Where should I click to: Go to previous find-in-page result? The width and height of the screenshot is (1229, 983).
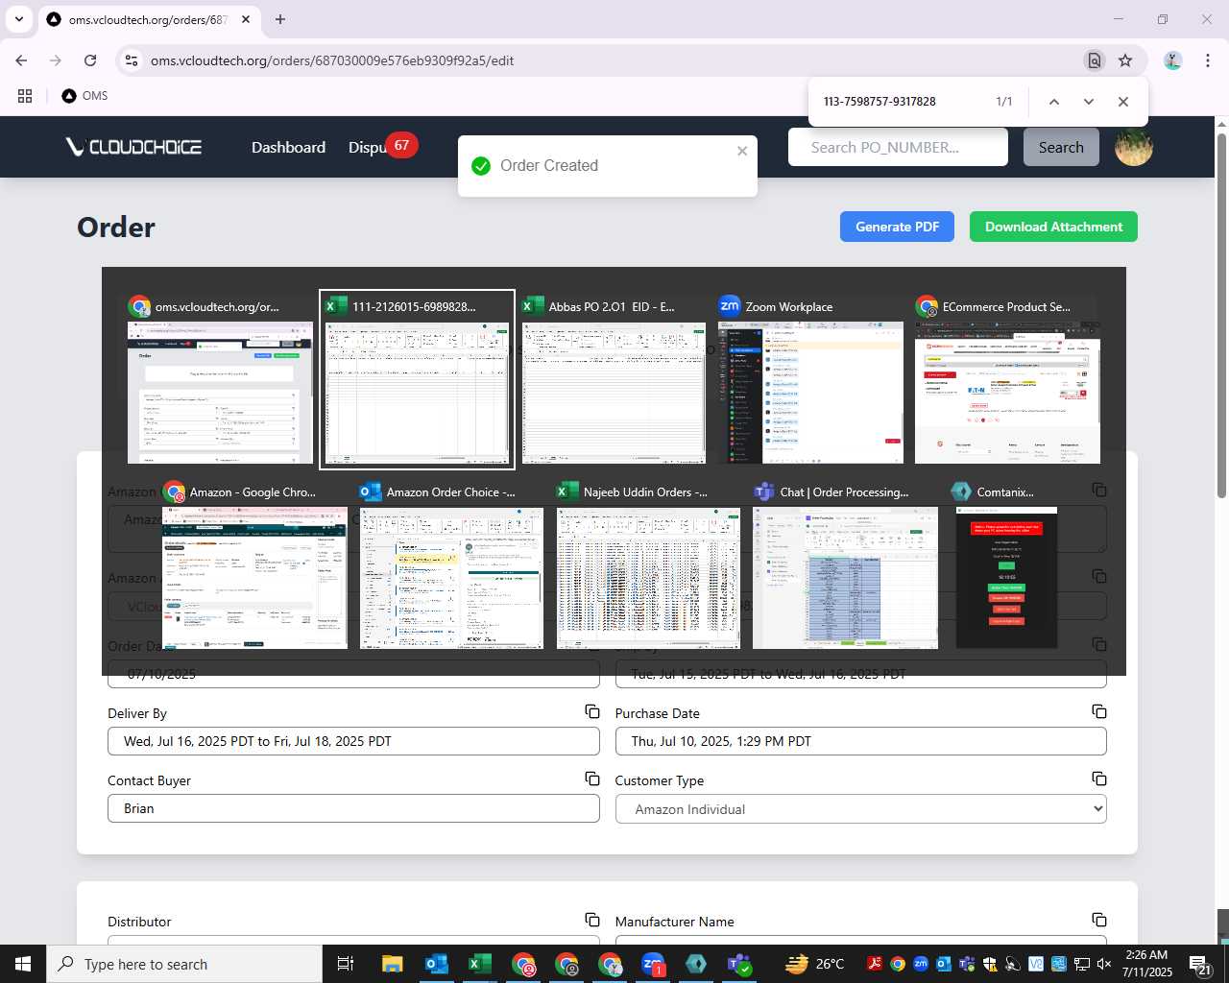coord(1053,102)
